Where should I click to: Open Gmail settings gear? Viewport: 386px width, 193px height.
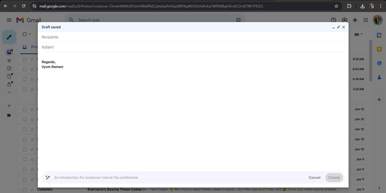[x=344, y=20]
